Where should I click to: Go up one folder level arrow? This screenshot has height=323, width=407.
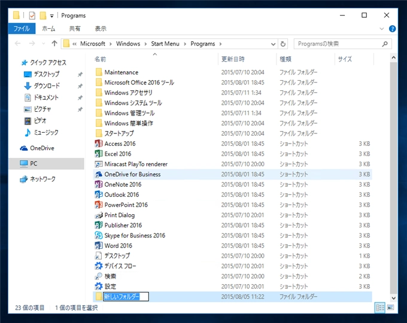click(x=54, y=43)
